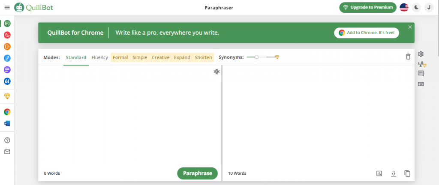Open the settings gear icon
This screenshot has width=439, height=185.
[421, 54]
